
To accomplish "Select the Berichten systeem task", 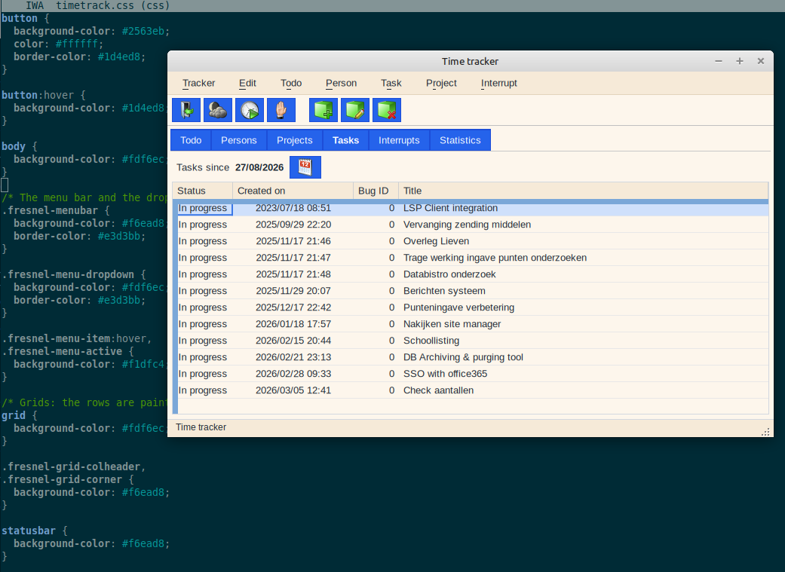I will [x=473, y=291].
